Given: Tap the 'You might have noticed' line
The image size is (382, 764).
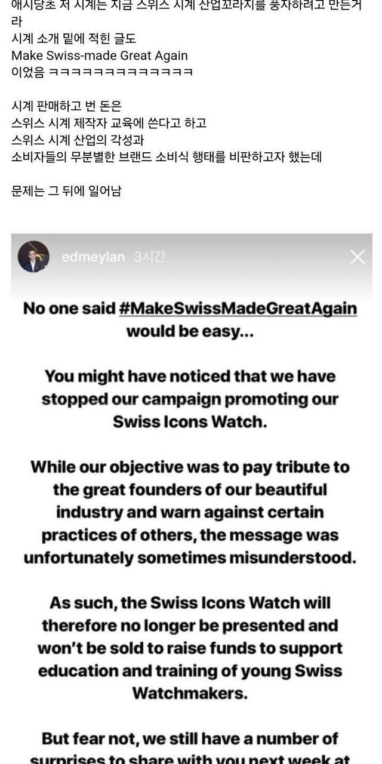Looking at the screenshot, I should pyautogui.click(x=190, y=377).
